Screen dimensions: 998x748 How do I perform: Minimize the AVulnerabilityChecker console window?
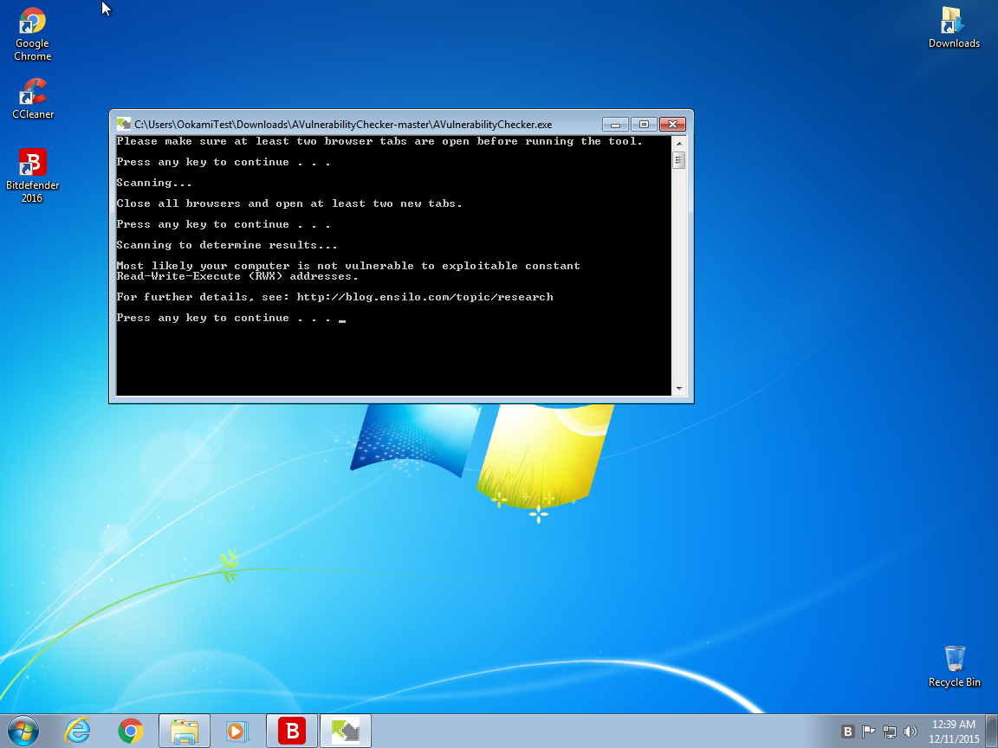[x=615, y=124]
